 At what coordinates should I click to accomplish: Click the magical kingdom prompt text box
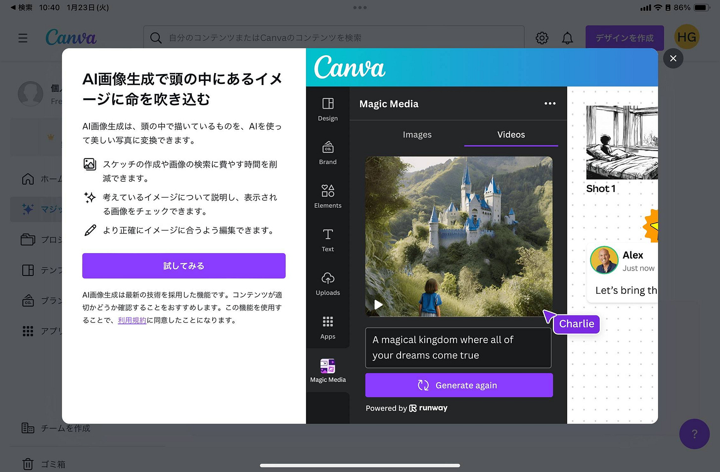[458, 348]
